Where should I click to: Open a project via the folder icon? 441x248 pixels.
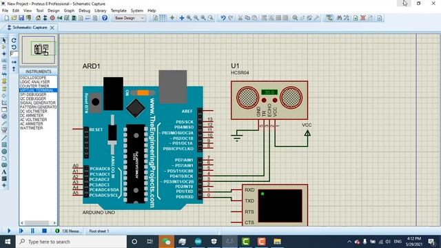click(x=14, y=18)
